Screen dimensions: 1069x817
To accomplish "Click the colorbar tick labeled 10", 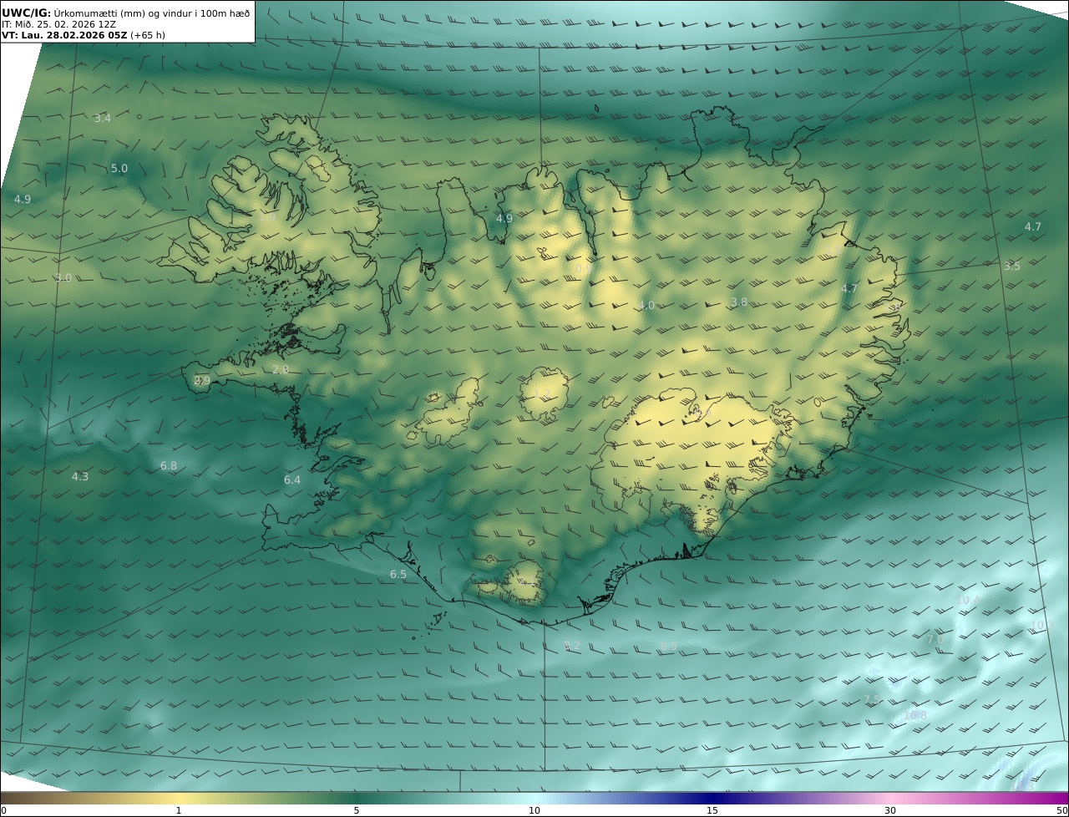I will 534,810.
